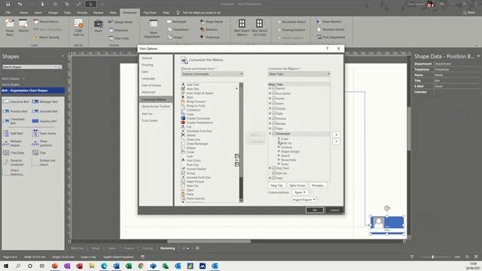Open the Search shapes dropdown arrow
Screen dimensions: 482x271
pos(56,67)
